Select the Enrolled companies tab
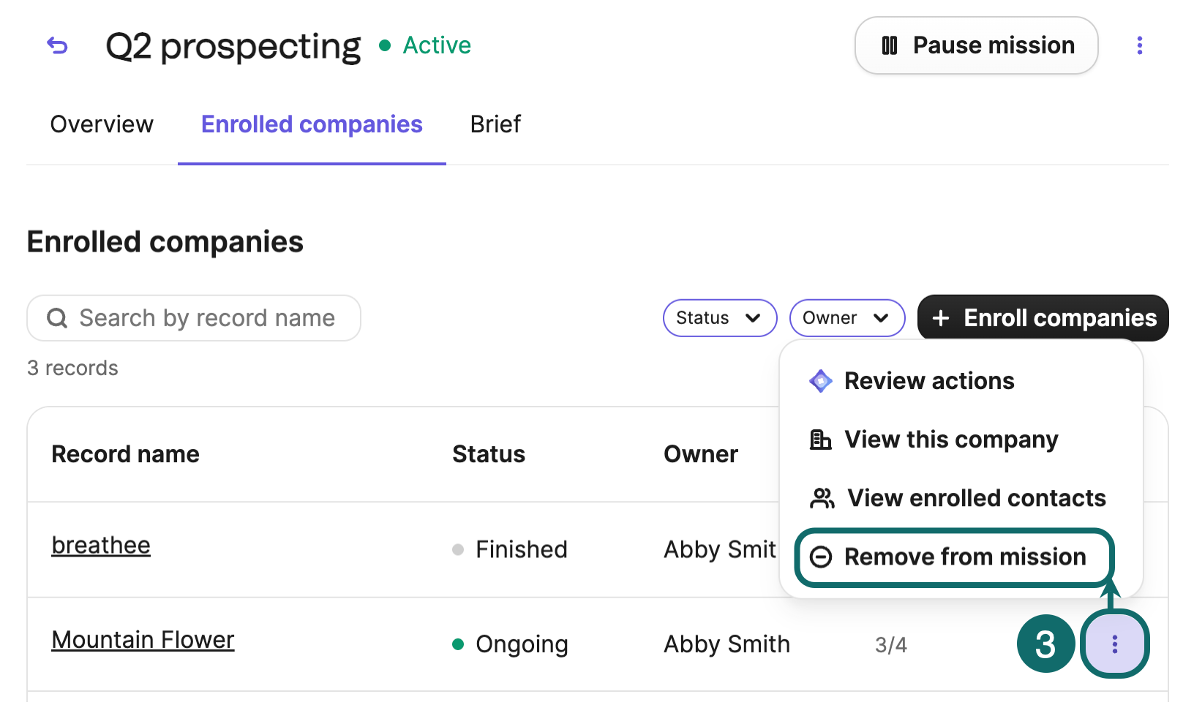The height and width of the screenshot is (705, 1194). coord(312,124)
